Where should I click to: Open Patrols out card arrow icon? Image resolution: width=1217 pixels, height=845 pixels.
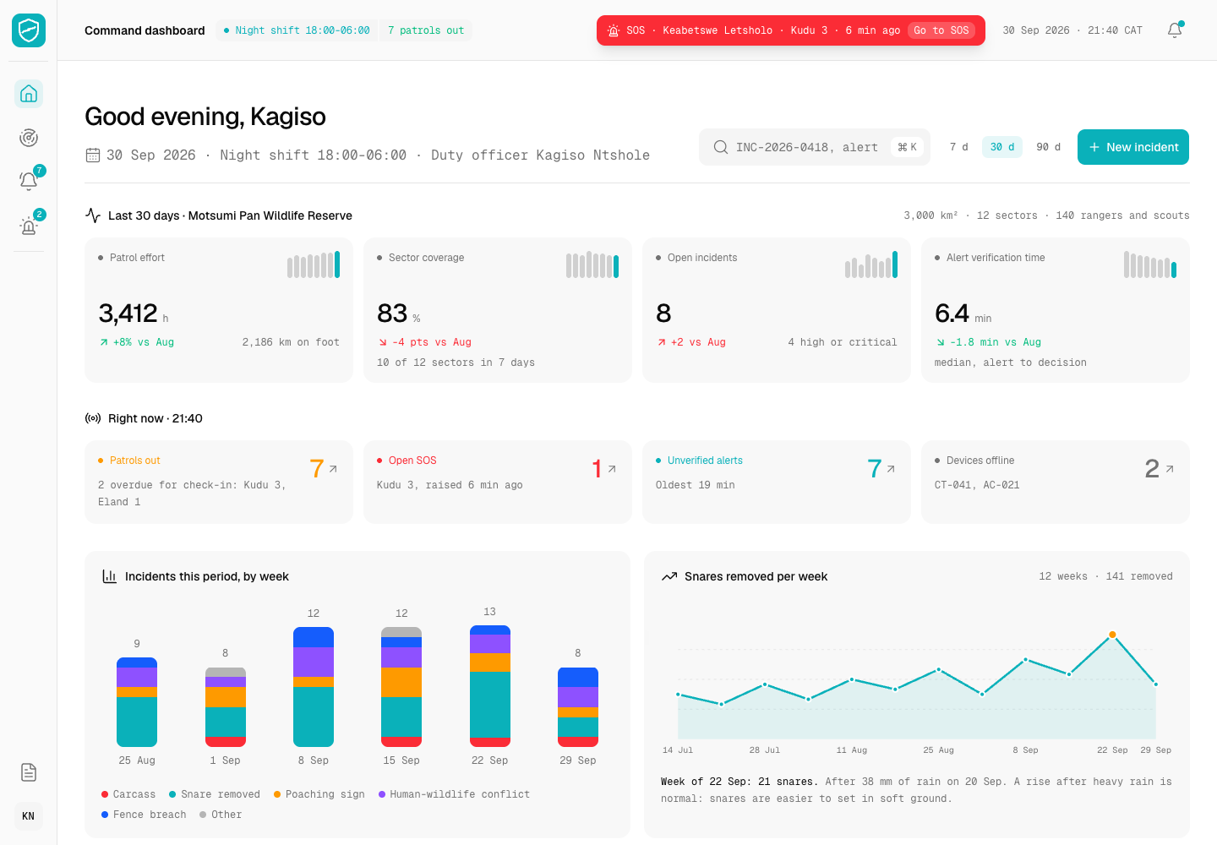(333, 469)
